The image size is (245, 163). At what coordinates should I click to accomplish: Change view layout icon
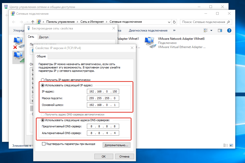tap(206, 30)
